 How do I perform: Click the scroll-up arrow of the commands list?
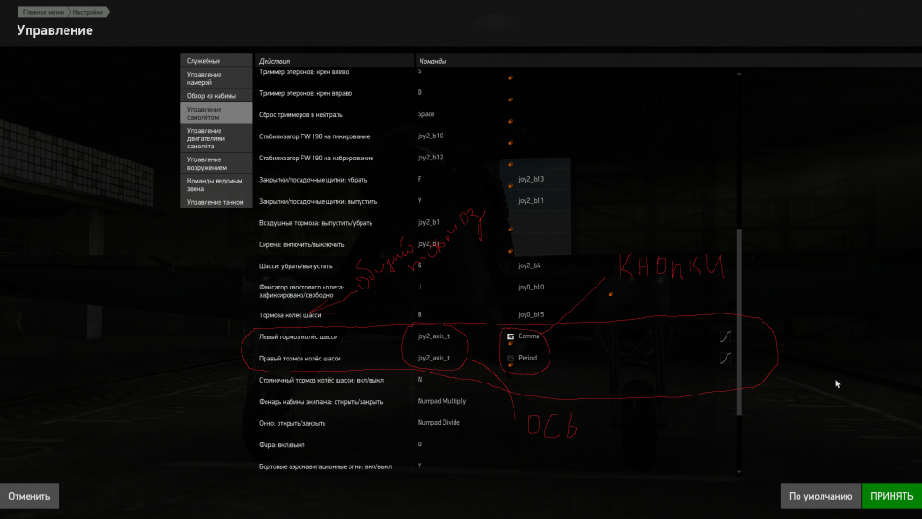pyautogui.click(x=739, y=74)
